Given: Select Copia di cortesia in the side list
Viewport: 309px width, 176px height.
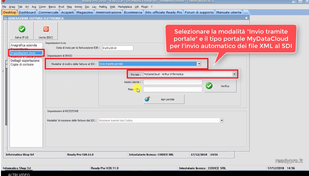Looking at the screenshot, I should [22, 65].
